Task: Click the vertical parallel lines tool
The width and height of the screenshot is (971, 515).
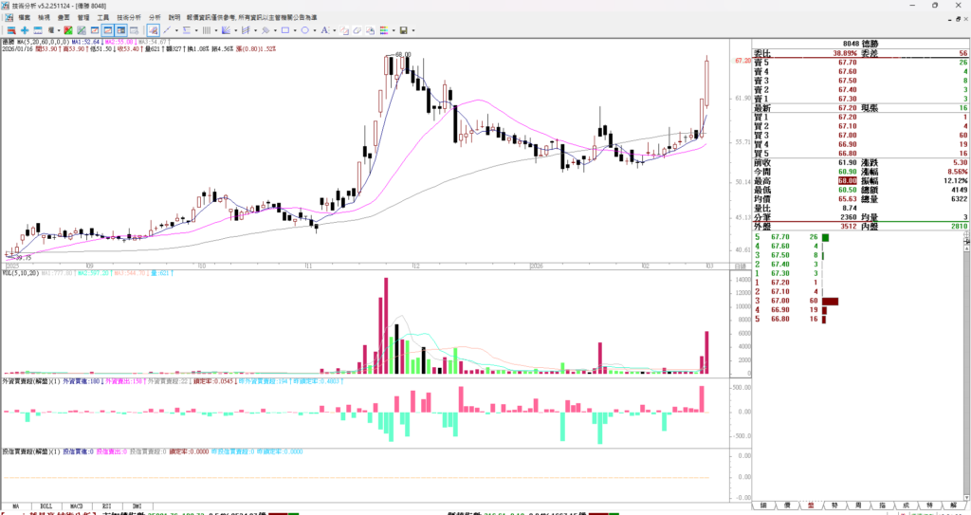Action: (207, 30)
